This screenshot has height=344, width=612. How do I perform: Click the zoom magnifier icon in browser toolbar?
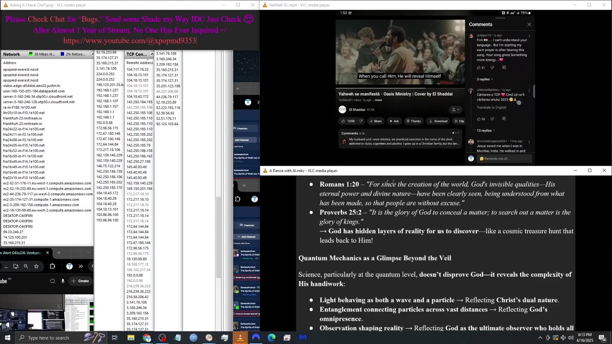coord(26,266)
